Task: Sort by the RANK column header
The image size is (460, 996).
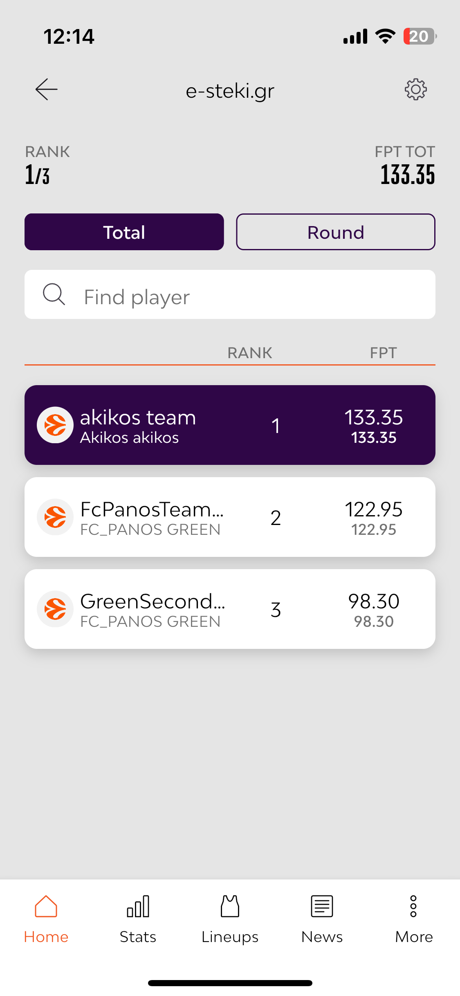Action: (x=250, y=353)
